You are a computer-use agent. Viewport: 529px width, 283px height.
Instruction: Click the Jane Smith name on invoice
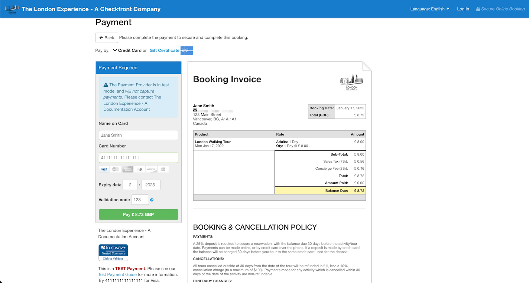204,106
